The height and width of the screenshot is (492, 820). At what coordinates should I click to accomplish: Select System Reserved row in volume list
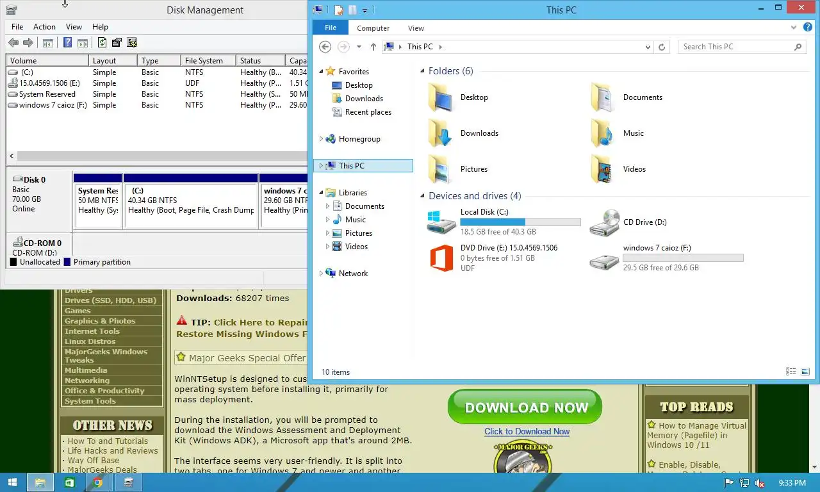click(x=158, y=94)
